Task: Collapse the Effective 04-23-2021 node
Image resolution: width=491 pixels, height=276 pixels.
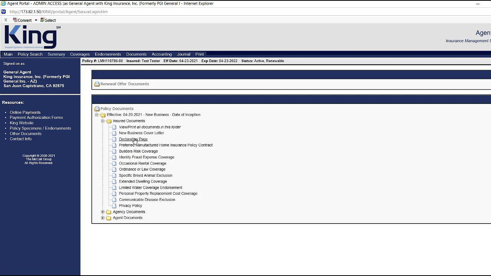Action: click(97, 115)
